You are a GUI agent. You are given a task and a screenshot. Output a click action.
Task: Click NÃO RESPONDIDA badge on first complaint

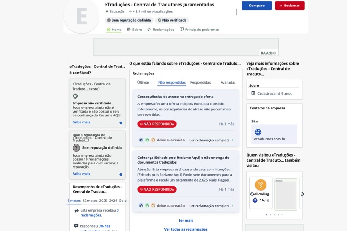tap(157, 124)
